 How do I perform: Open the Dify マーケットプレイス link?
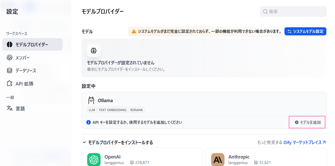pyautogui.click(x=305, y=143)
